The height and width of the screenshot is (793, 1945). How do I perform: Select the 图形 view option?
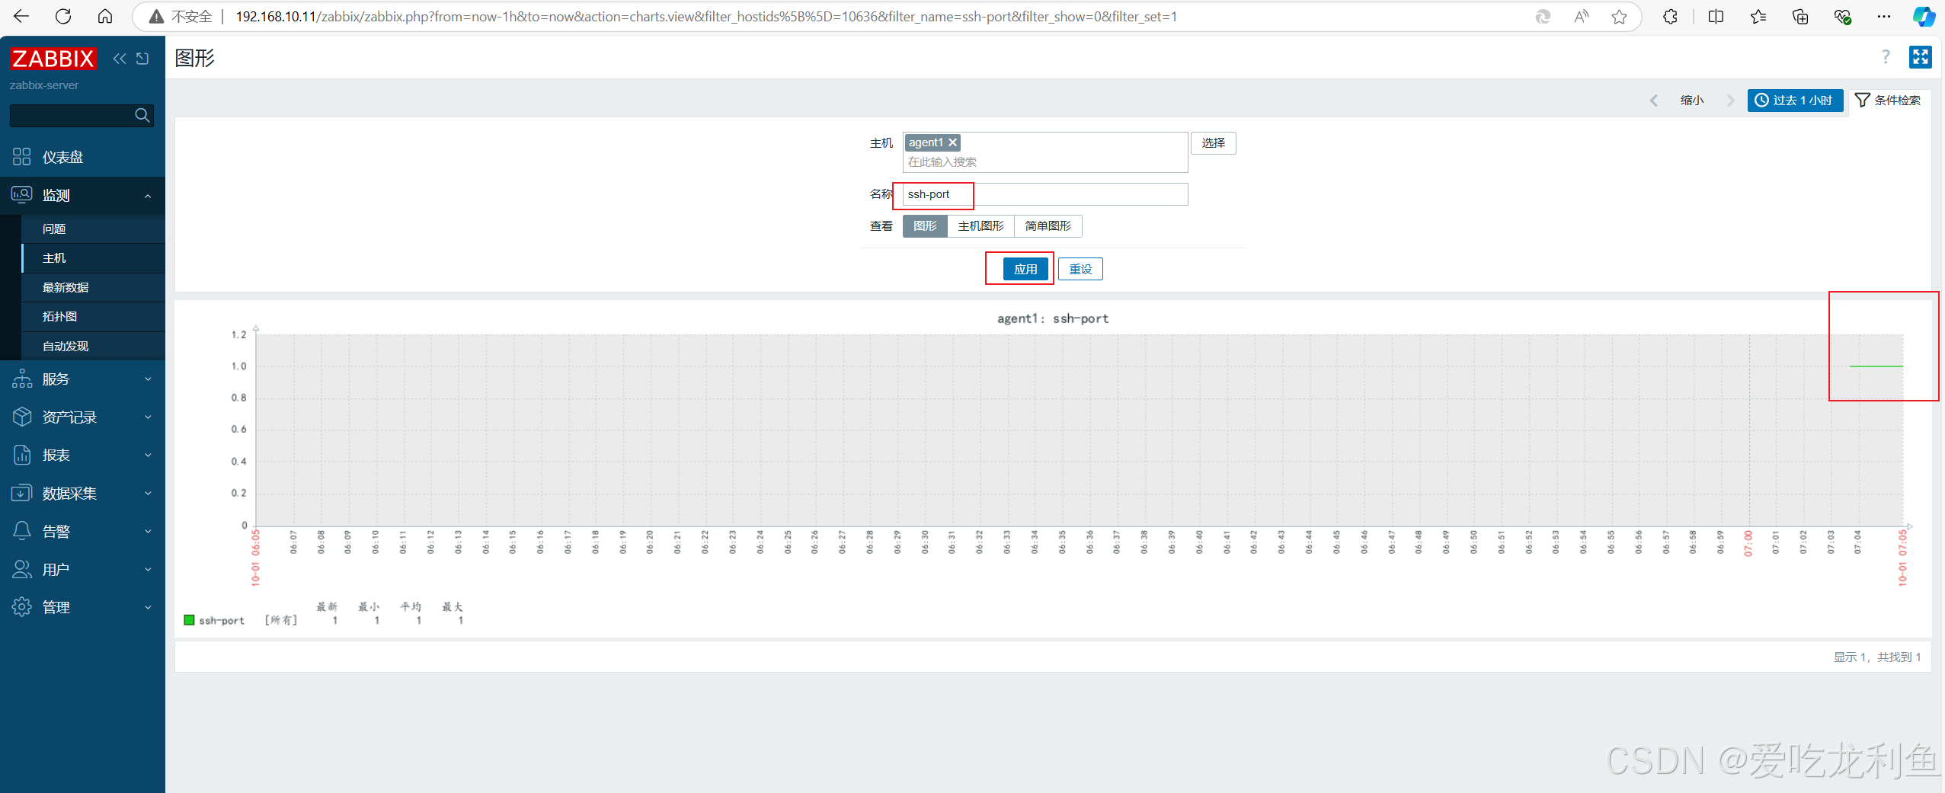[x=925, y=226]
